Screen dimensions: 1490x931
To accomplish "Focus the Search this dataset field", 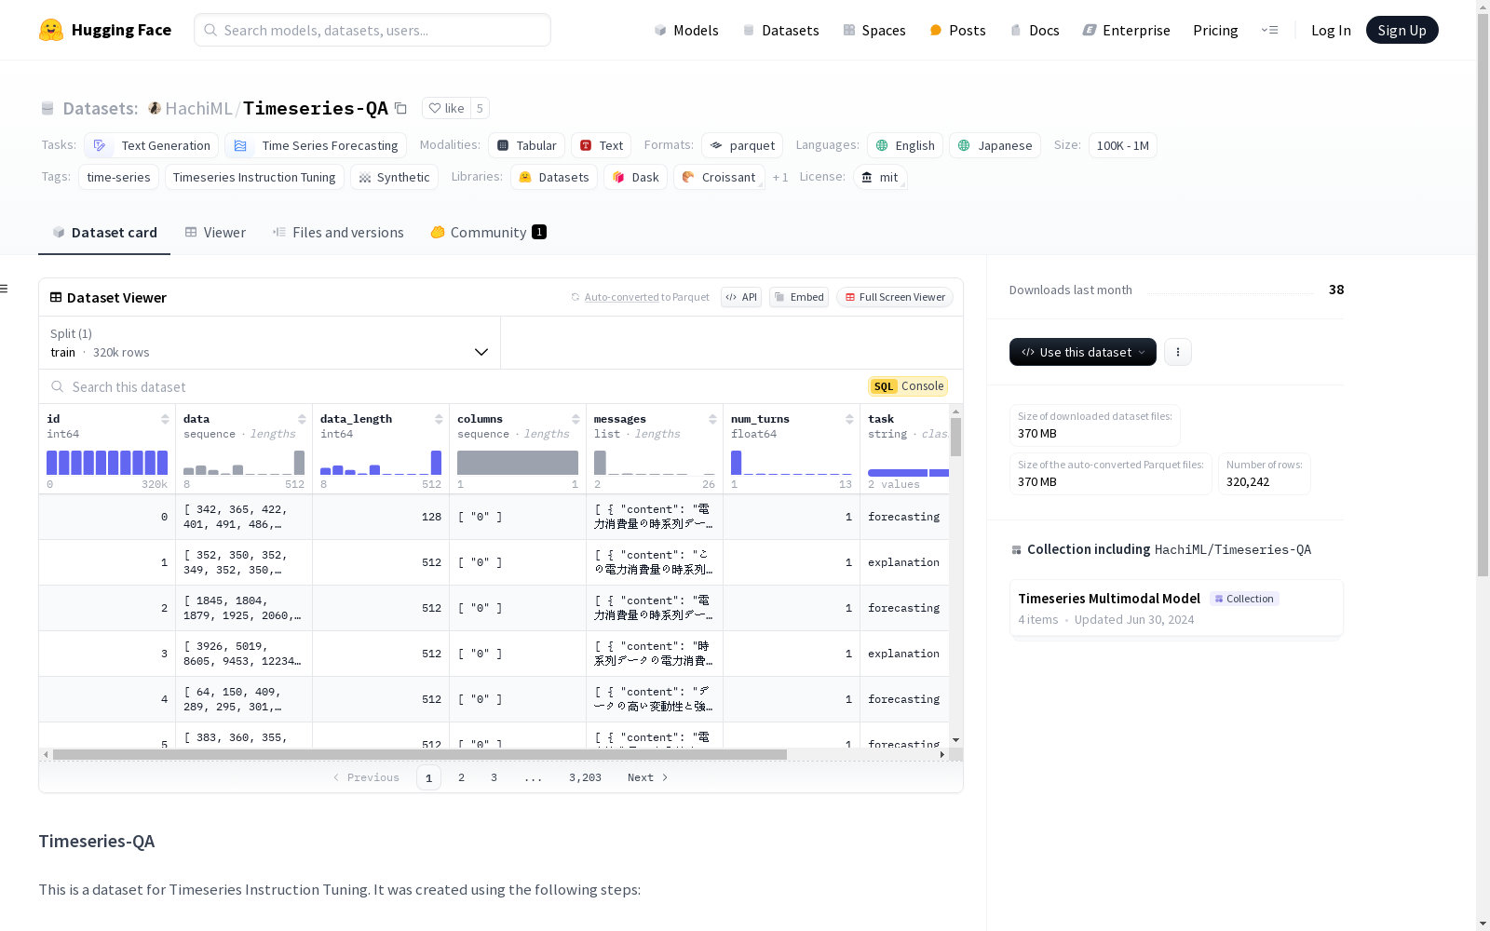I will [454, 386].
